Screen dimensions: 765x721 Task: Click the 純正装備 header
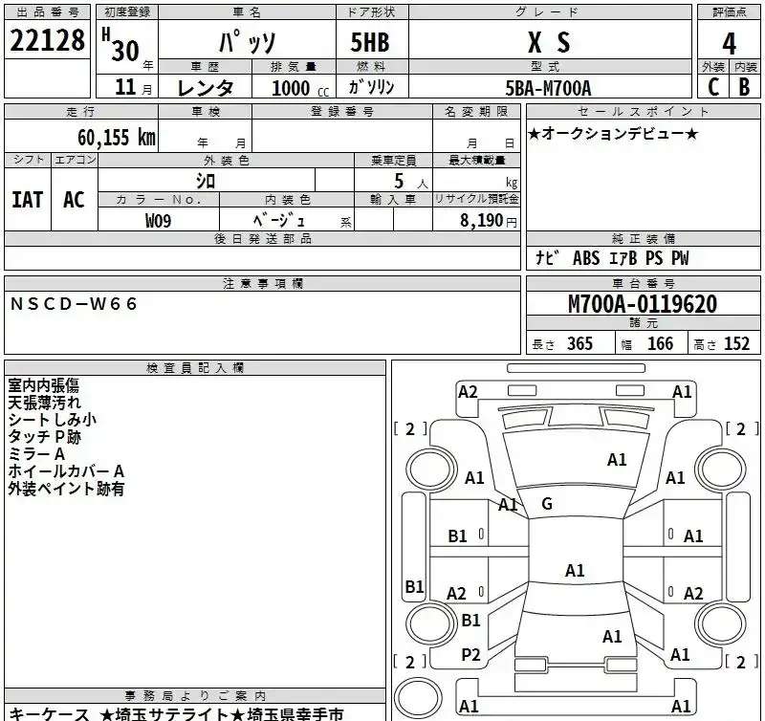pos(643,238)
